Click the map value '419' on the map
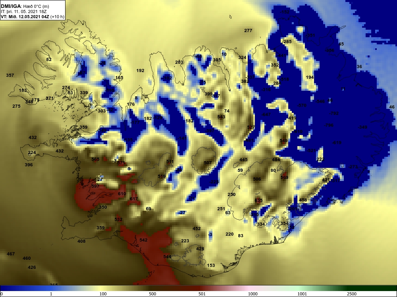Viewport: 397px width, 297px height. (292, 118)
